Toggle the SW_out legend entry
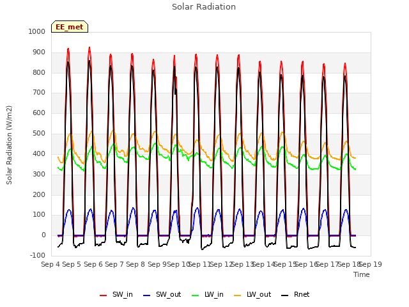Viewport: 409px width, 307px height. pyautogui.click(x=162, y=295)
